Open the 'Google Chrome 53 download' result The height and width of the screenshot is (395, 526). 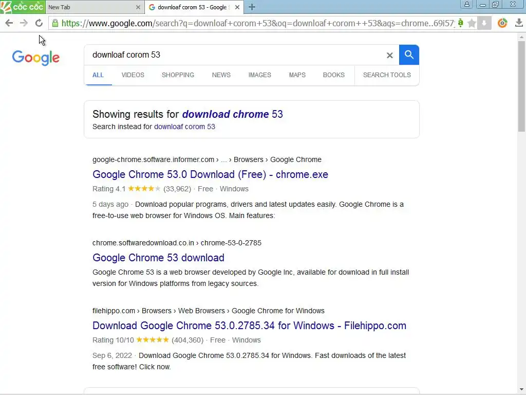pos(158,258)
